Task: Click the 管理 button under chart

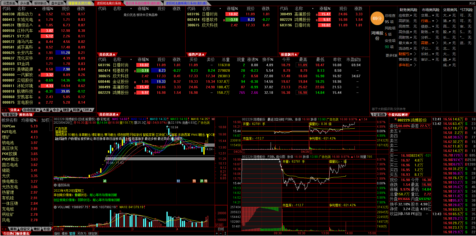Action: tap(72, 233)
